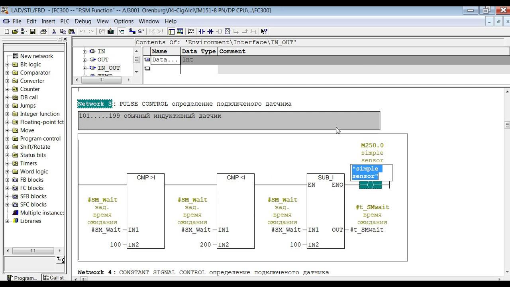This screenshot has width=510, height=287.
Task: Click the Paste clipboard icon
Action: [x=72, y=31]
